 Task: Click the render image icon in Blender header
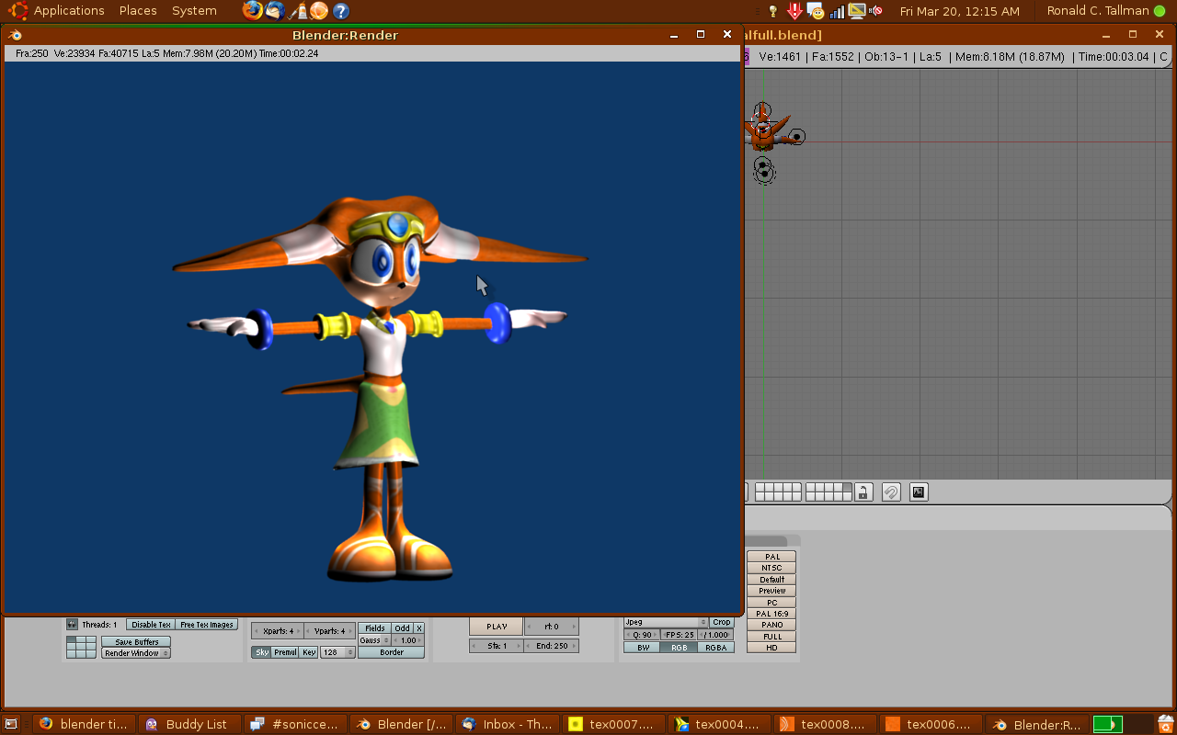coord(918,492)
